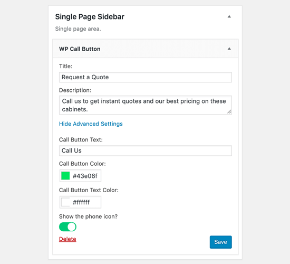The width and height of the screenshot is (290, 264).
Task: Open the white Call Button Text Color swatch
Action: point(65,202)
